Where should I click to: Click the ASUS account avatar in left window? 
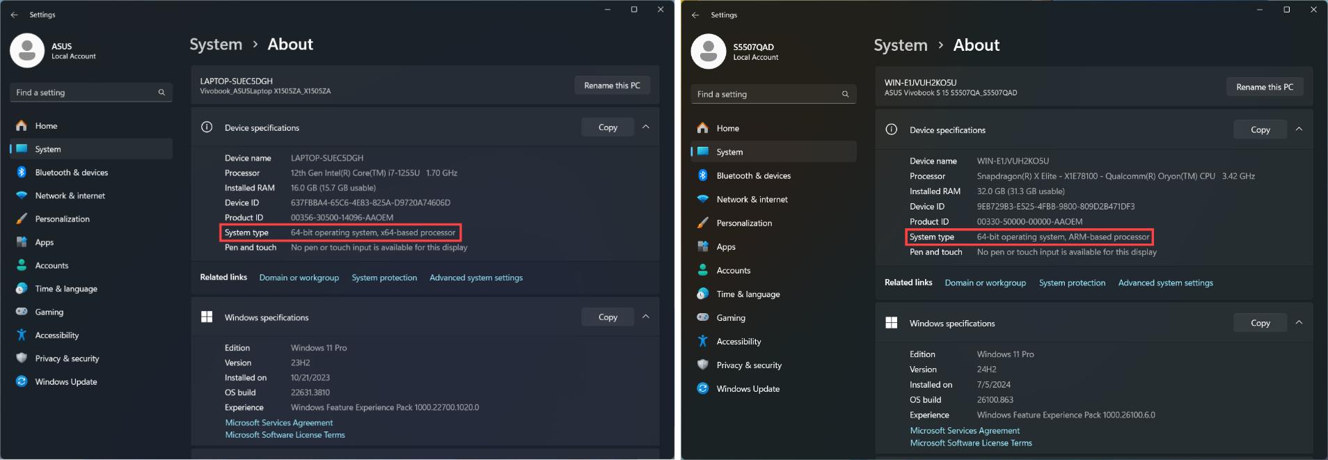[27, 50]
